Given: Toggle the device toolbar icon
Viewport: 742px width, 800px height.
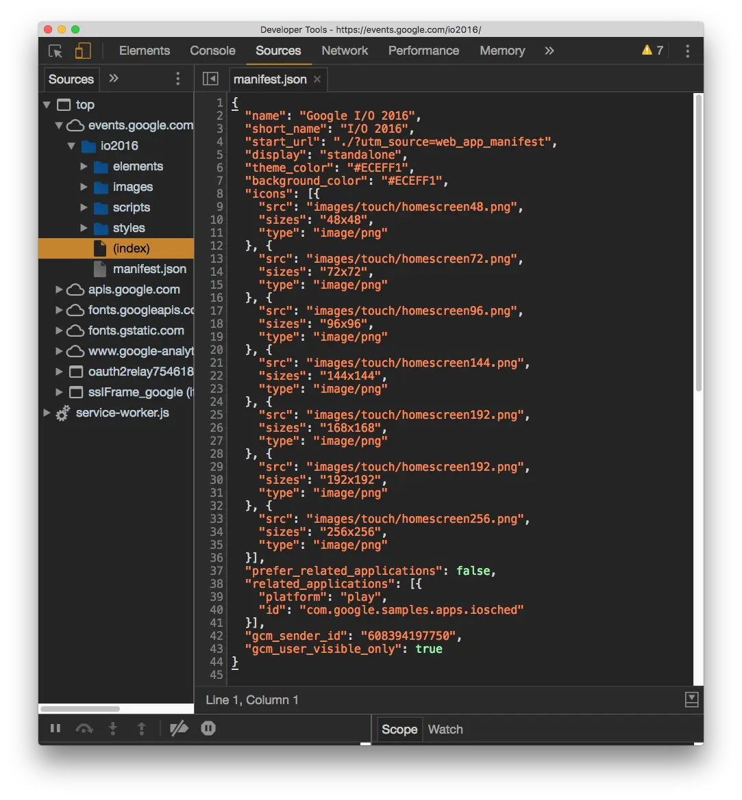Looking at the screenshot, I should click(83, 51).
